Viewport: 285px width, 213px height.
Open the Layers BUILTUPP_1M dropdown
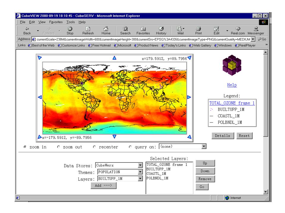click(x=120, y=179)
